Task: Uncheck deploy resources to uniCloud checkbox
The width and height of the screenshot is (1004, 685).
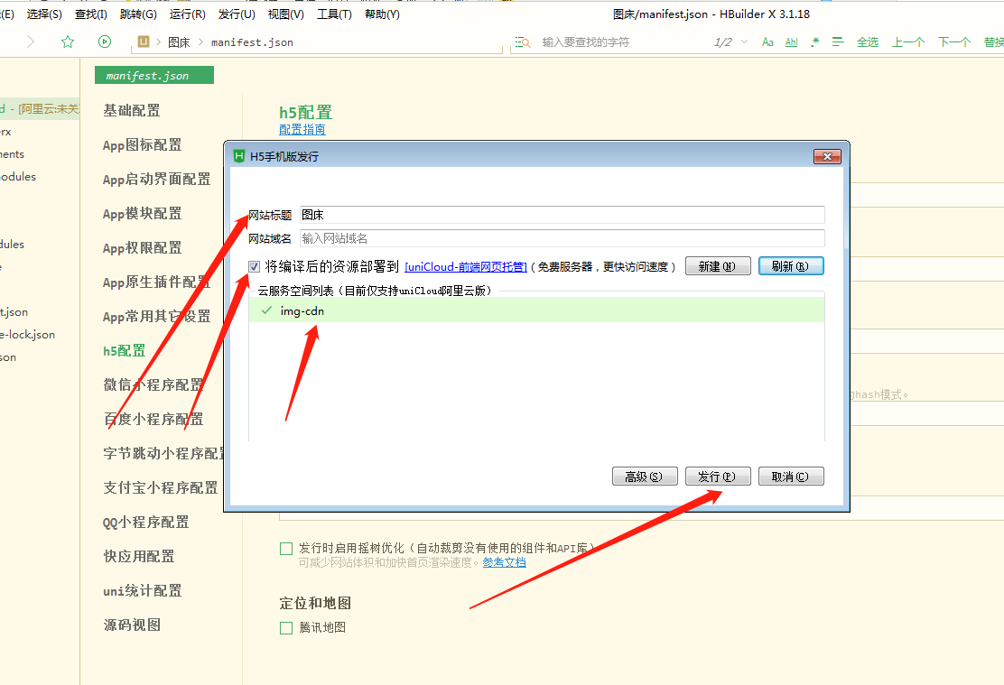Action: pyautogui.click(x=255, y=266)
